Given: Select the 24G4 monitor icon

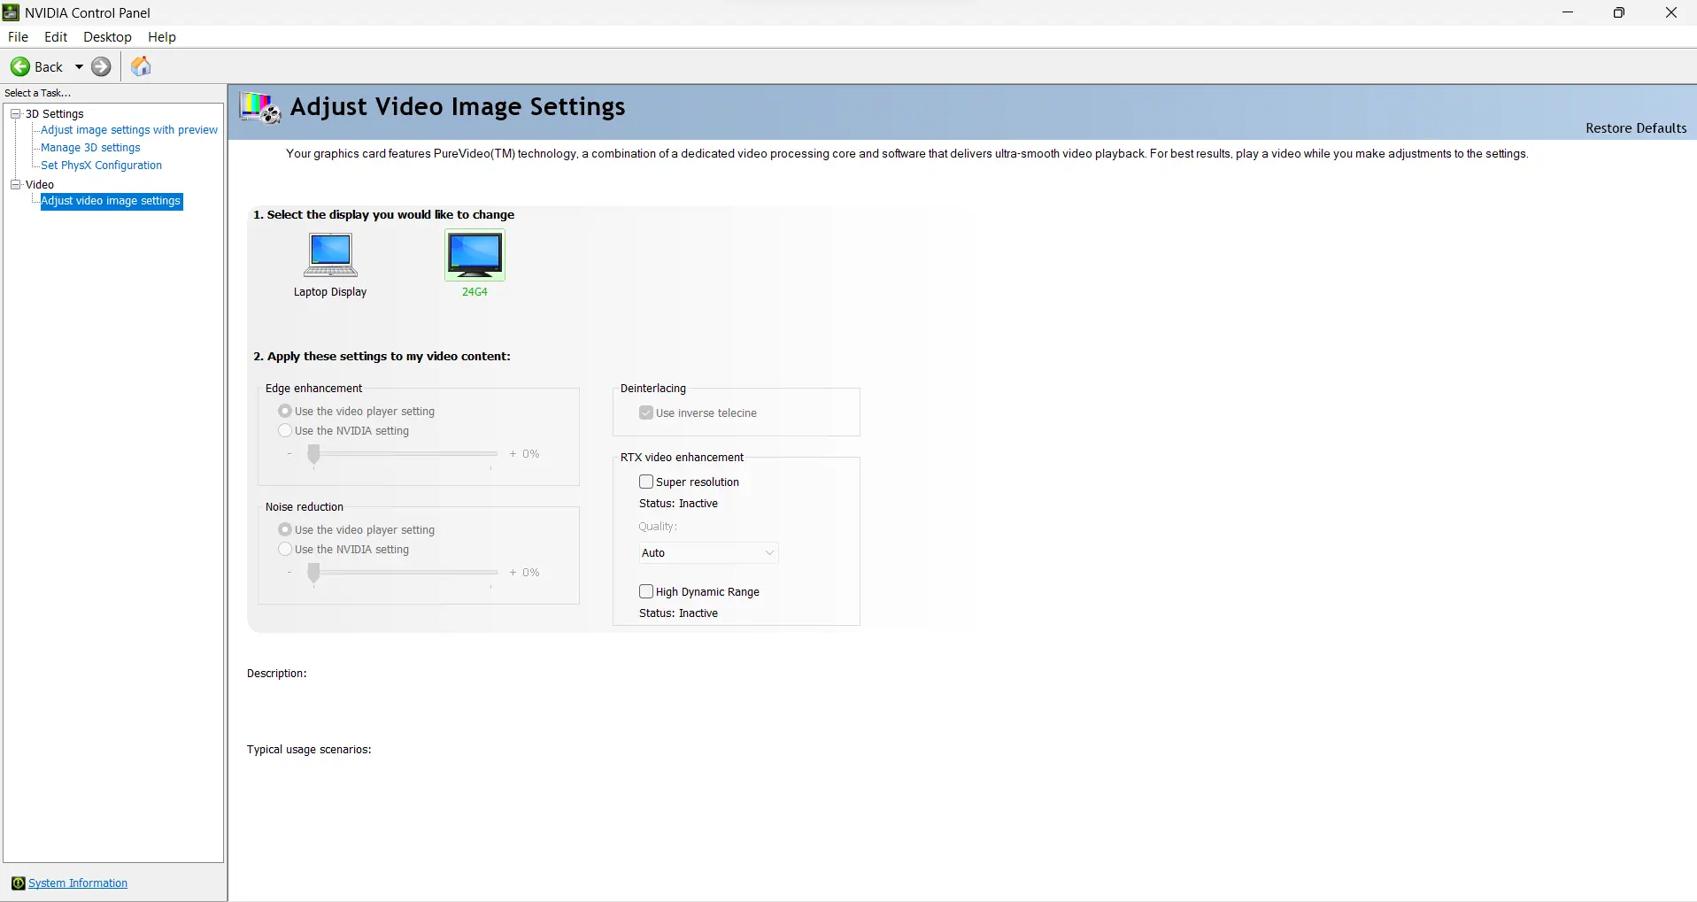Looking at the screenshot, I should tap(474, 255).
